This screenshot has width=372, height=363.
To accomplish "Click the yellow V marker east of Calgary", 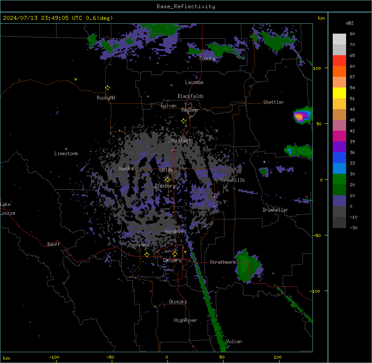I will [x=185, y=252].
